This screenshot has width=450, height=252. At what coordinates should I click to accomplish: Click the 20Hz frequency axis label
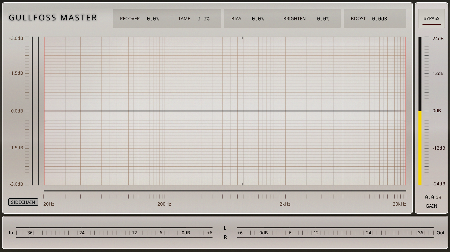48,204
